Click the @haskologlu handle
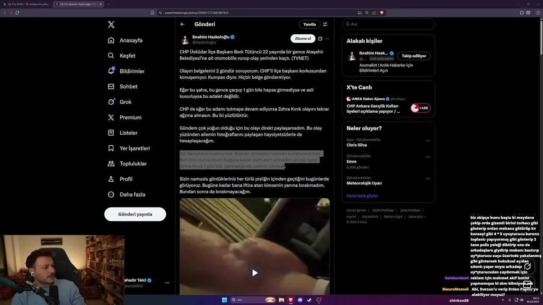This screenshot has width=543, height=305. [204, 42]
